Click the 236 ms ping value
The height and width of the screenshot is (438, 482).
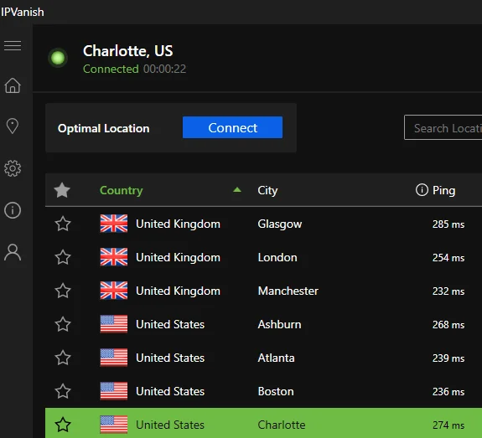[x=448, y=392]
